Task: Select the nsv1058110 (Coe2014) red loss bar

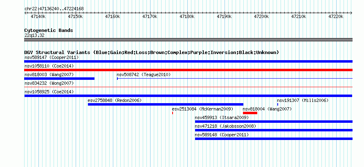Action: (188, 70)
